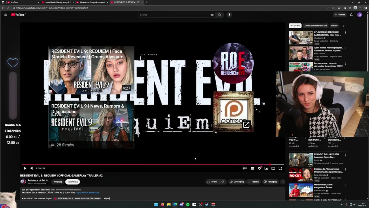Show more filter chips with right arrow
This screenshot has height=208, width=369.
pyautogui.click(x=343, y=26)
